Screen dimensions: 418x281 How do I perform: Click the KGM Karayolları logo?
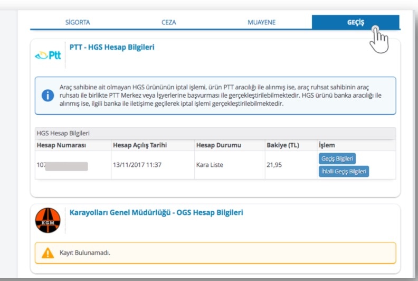48,220
